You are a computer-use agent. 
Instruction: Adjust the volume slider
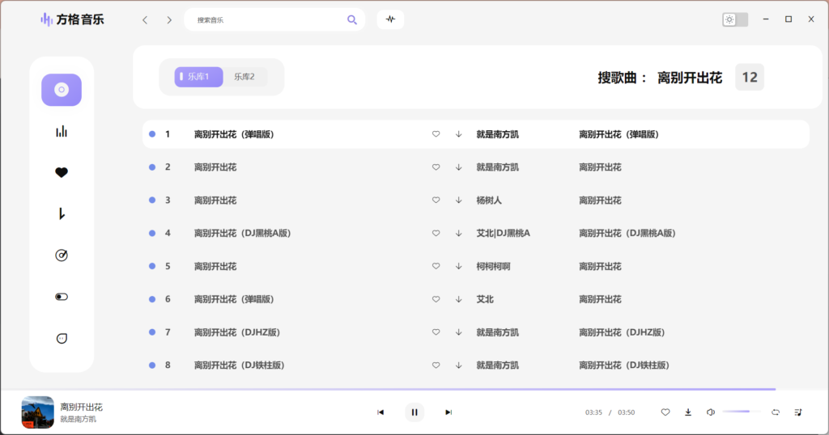pyautogui.click(x=742, y=412)
